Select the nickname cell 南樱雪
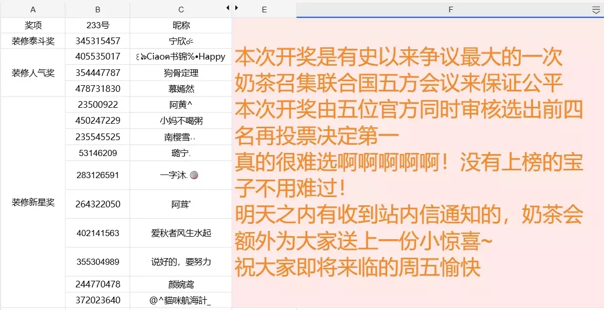Viewport: 604px width, 310px height. (181, 137)
